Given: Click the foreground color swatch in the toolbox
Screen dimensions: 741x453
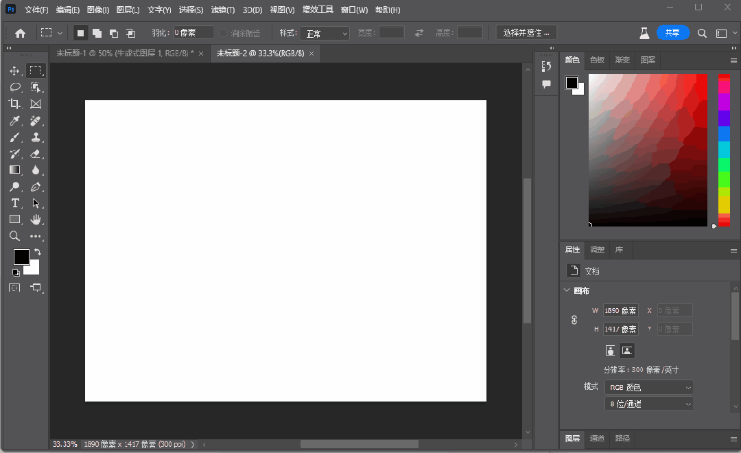Looking at the screenshot, I should (x=21, y=257).
